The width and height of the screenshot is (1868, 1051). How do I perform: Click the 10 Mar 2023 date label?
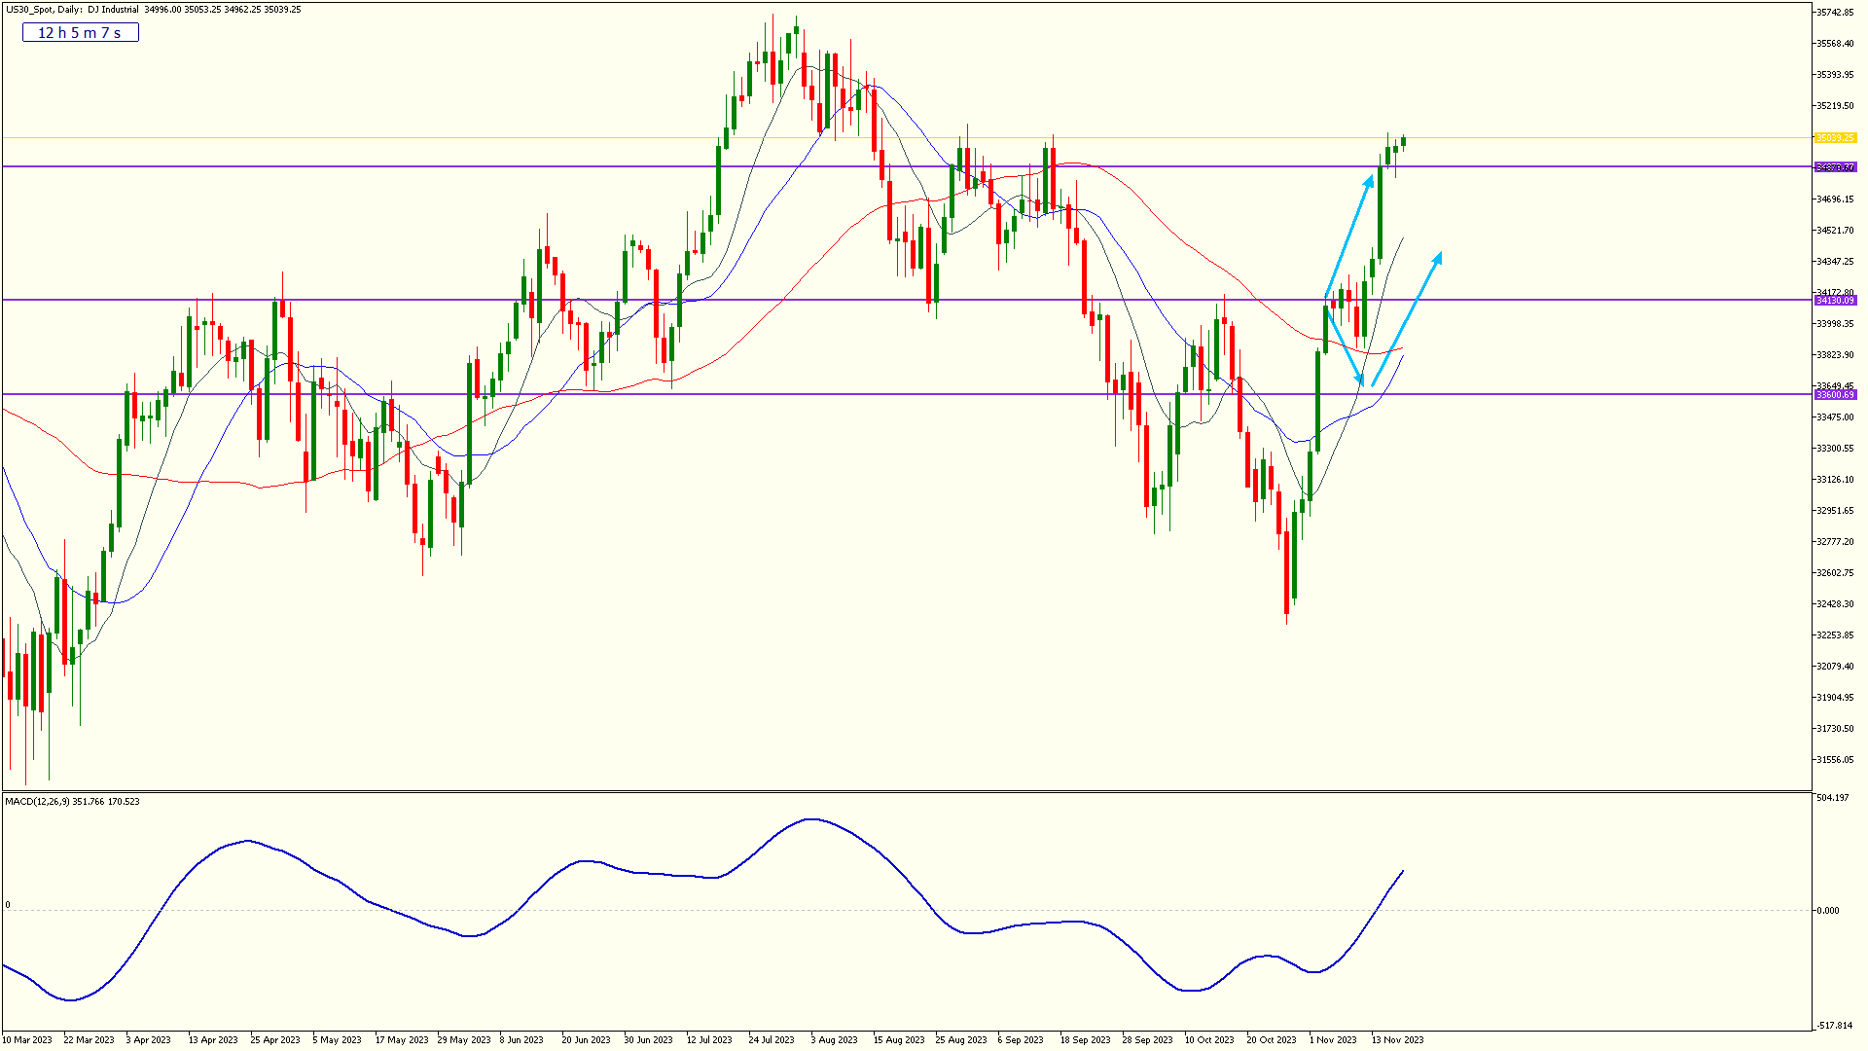27,1040
